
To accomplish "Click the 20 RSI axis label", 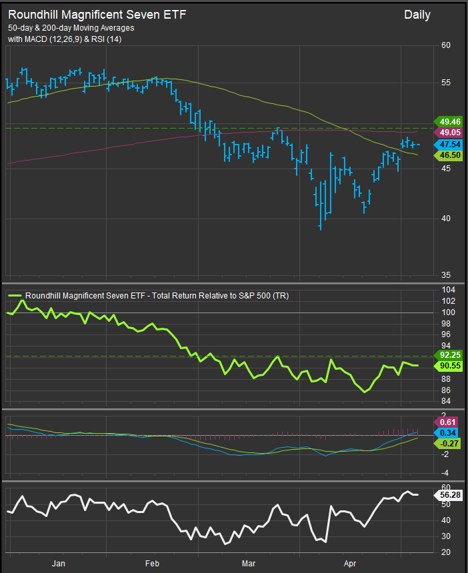I will (446, 552).
